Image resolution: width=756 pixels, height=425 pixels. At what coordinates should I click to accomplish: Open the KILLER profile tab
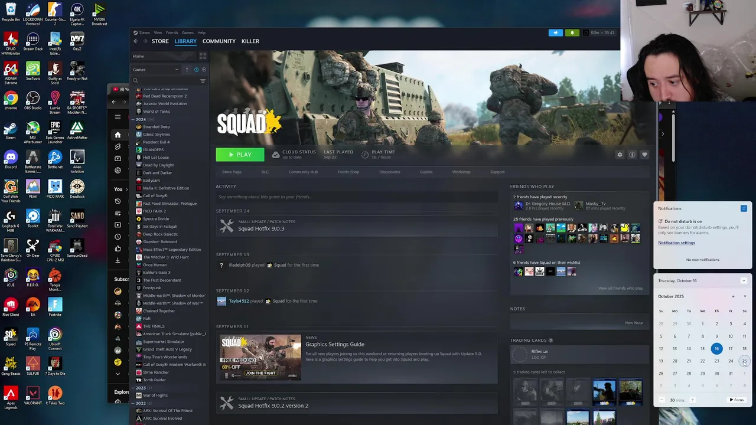[x=250, y=41]
